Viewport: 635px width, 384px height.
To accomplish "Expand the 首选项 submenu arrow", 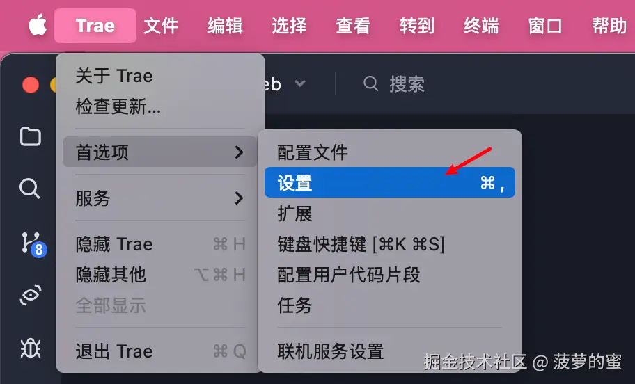I will tap(239, 152).
